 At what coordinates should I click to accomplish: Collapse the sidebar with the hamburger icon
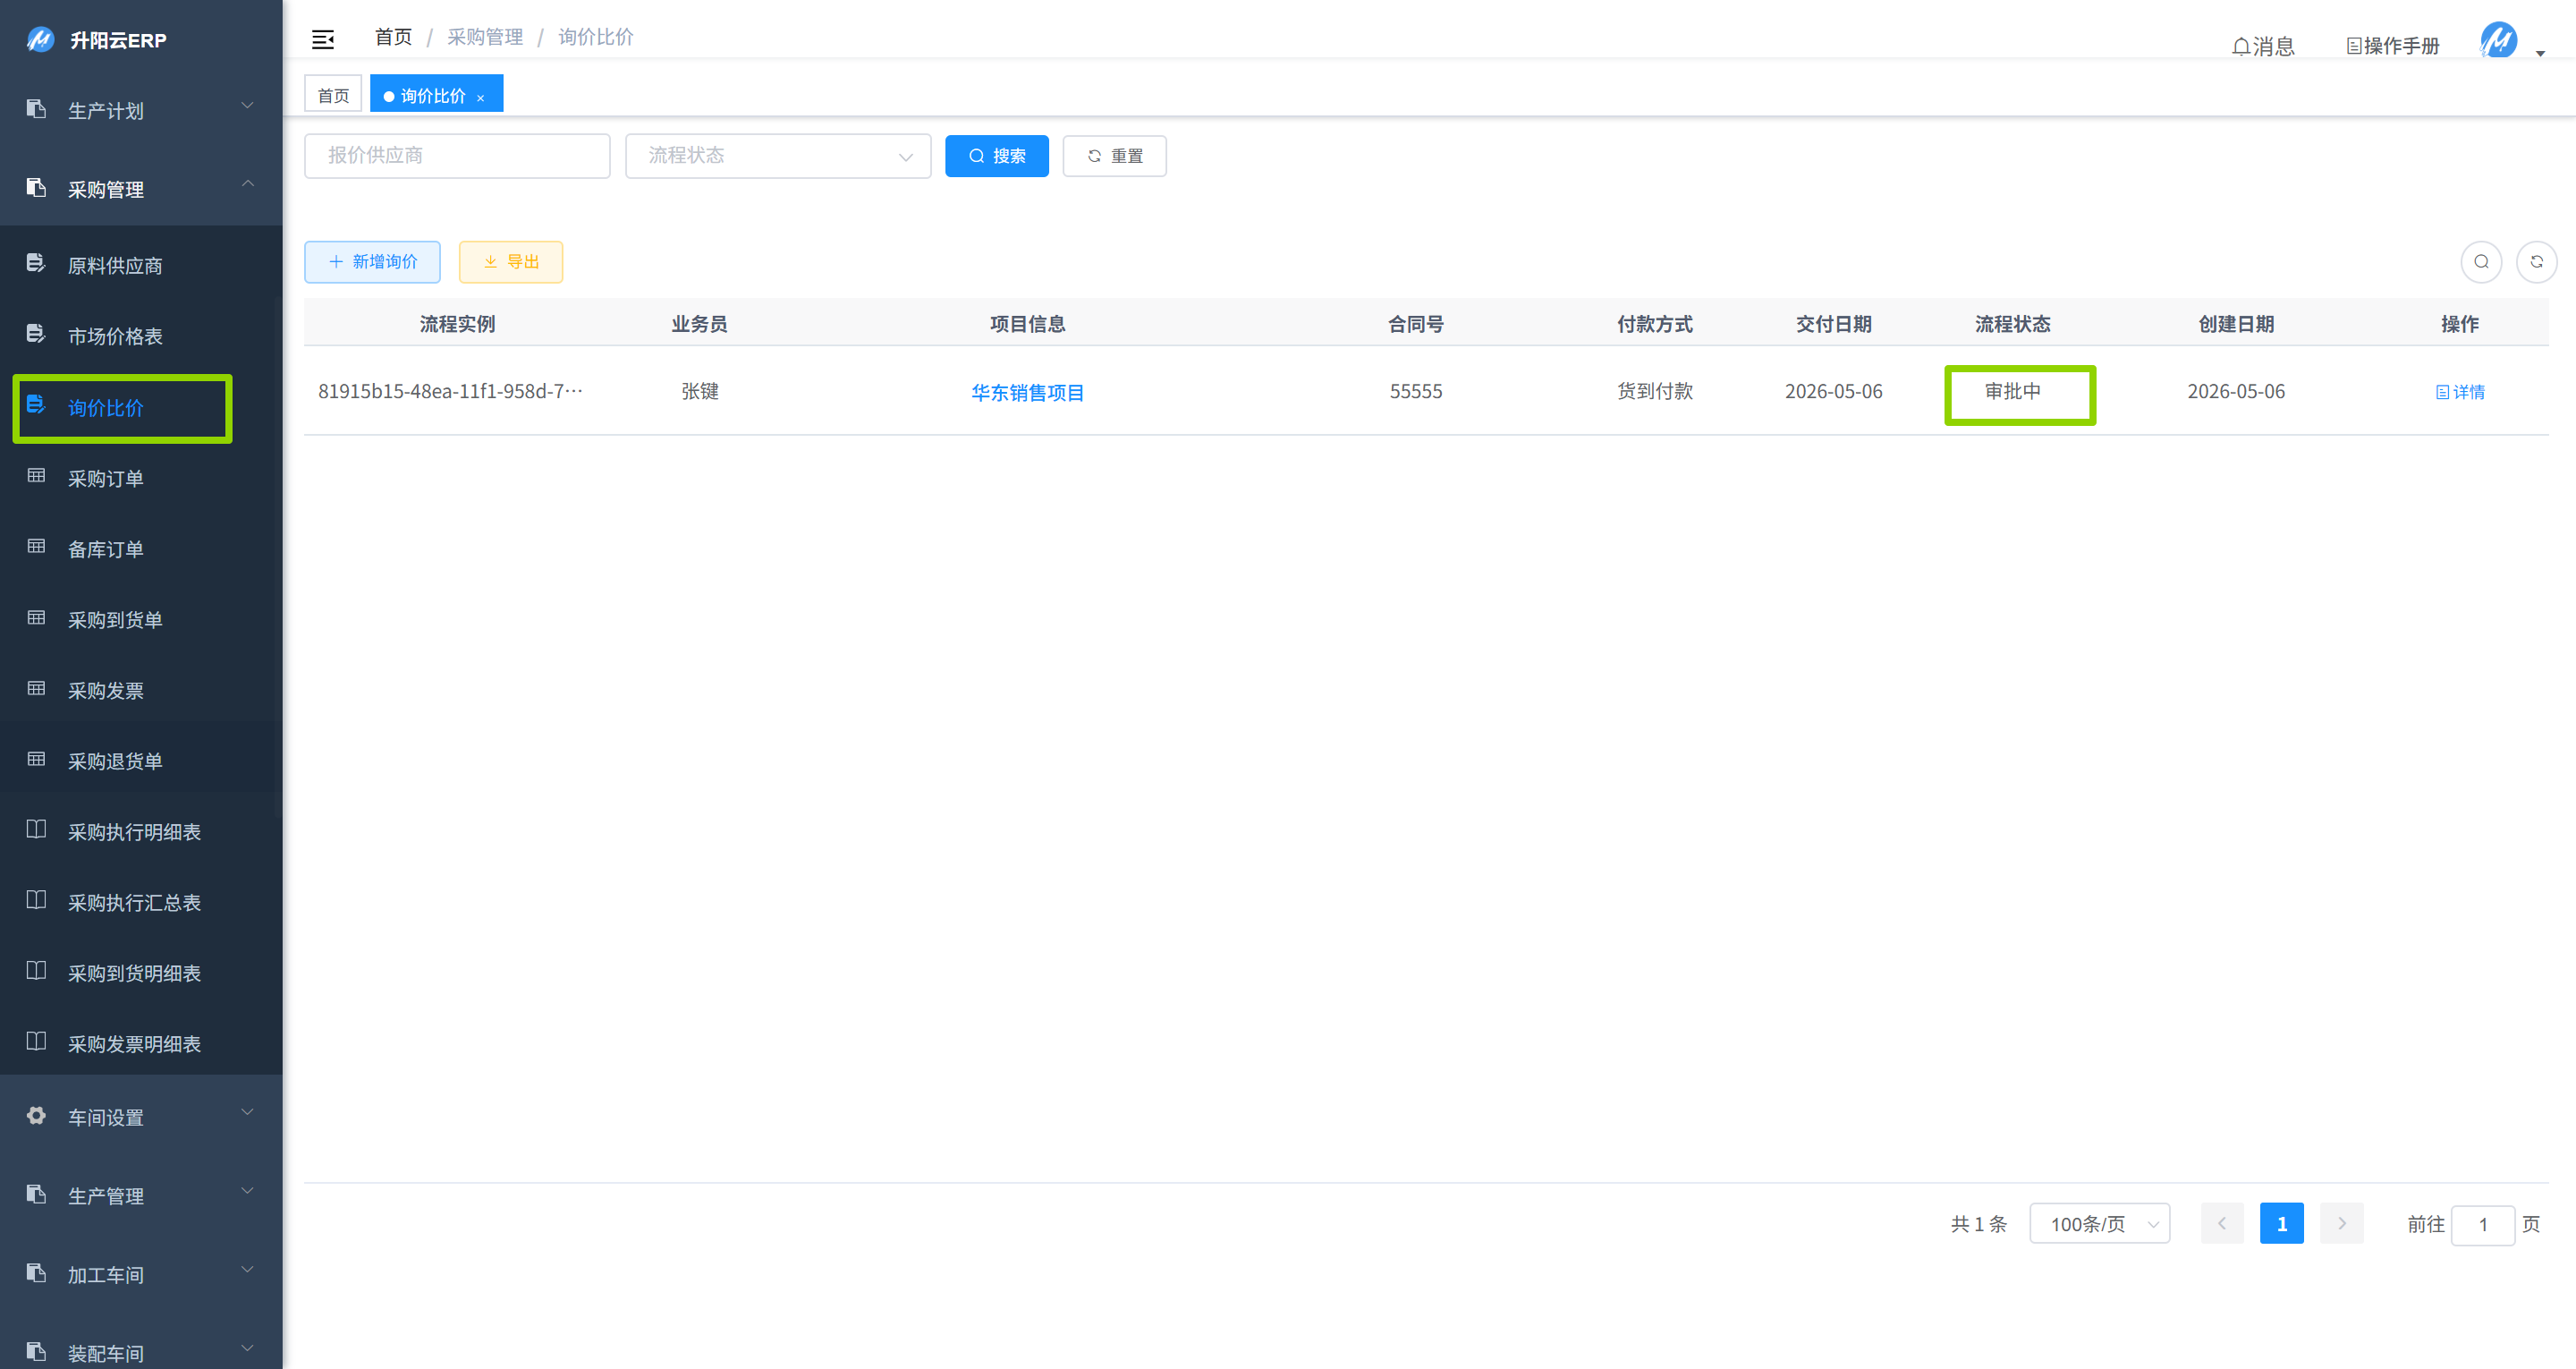(323, 39)
